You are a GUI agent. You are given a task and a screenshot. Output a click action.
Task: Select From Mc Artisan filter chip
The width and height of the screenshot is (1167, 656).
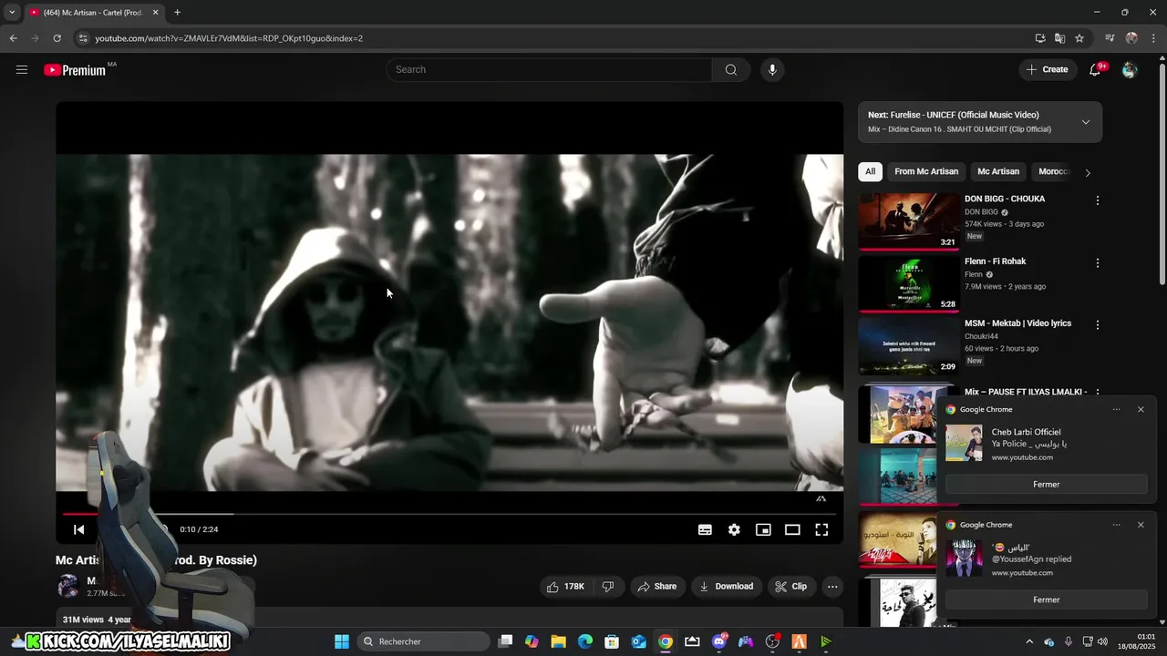(926, 171)
